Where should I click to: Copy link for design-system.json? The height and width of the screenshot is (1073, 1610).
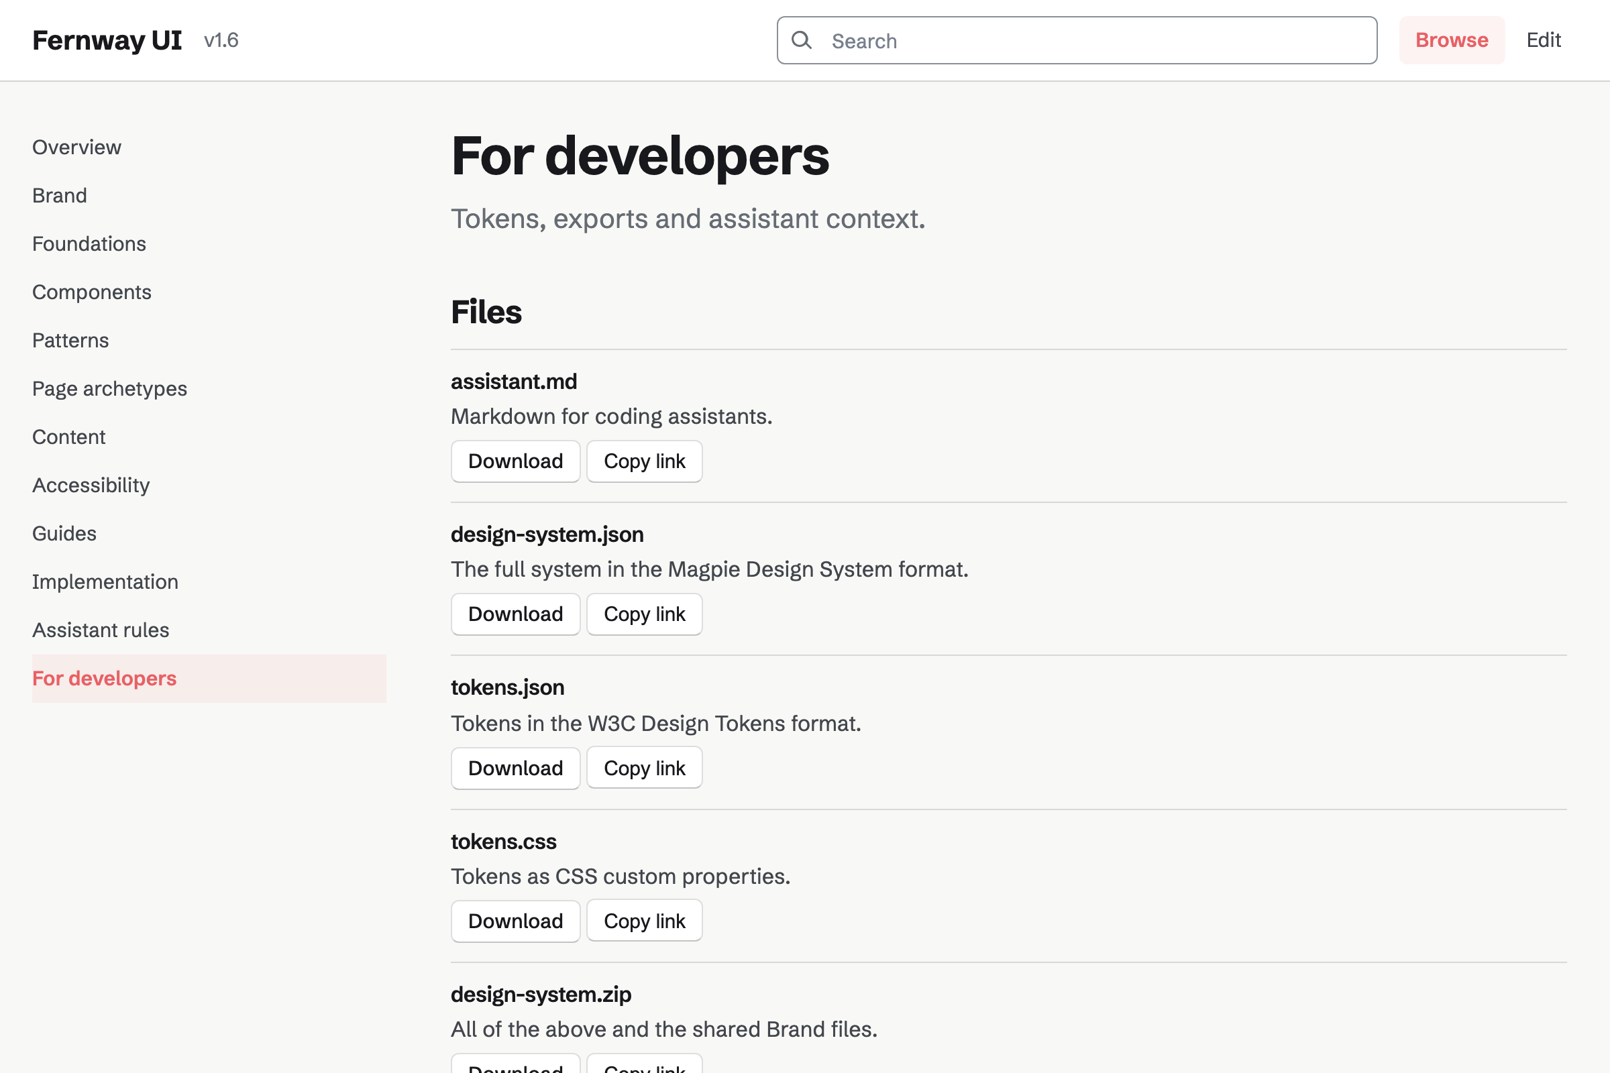point(644,614)
